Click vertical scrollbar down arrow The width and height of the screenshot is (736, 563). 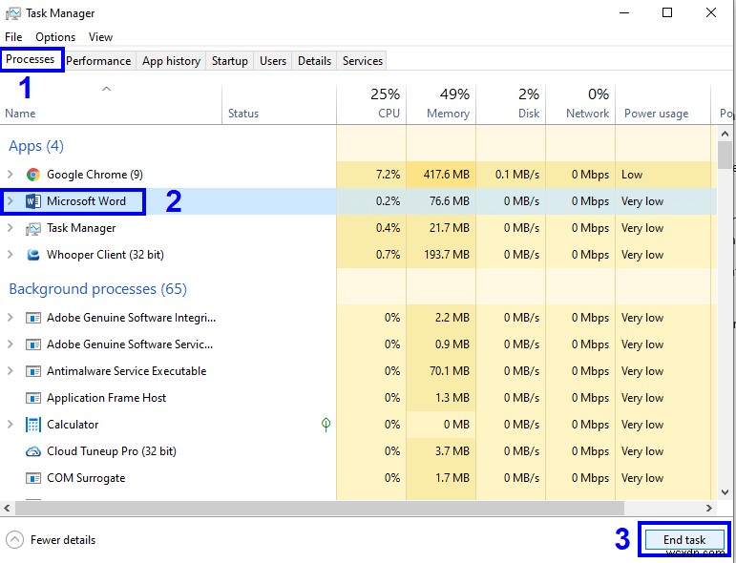[725, 492]
